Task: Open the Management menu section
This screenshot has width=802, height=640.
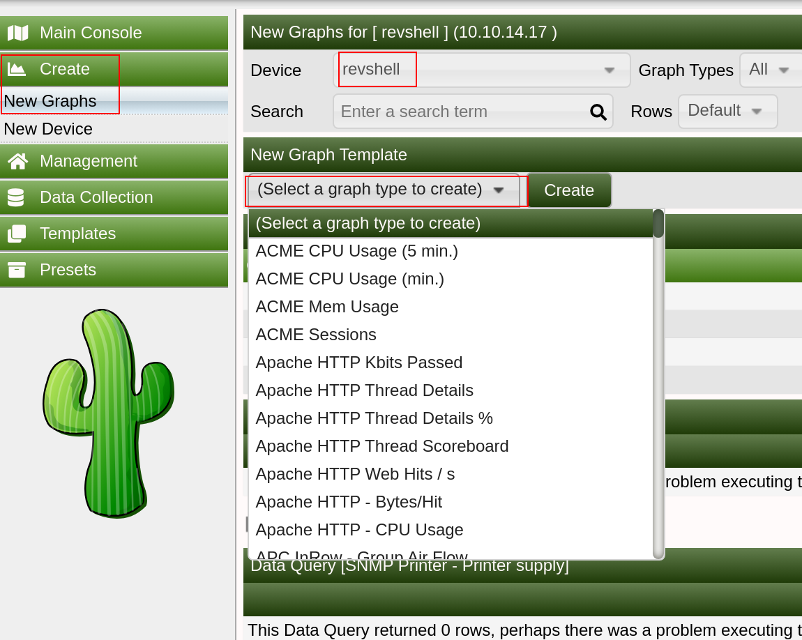Action: [114, 161]
